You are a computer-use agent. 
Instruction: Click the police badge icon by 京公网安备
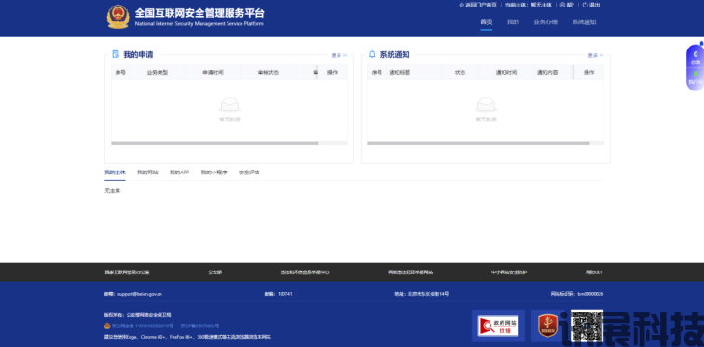pos(107,326)
